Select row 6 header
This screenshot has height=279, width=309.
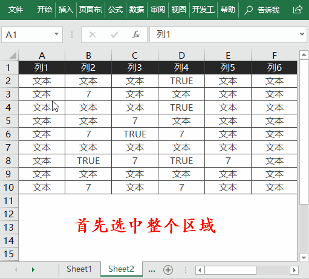(x=8, y=134)
